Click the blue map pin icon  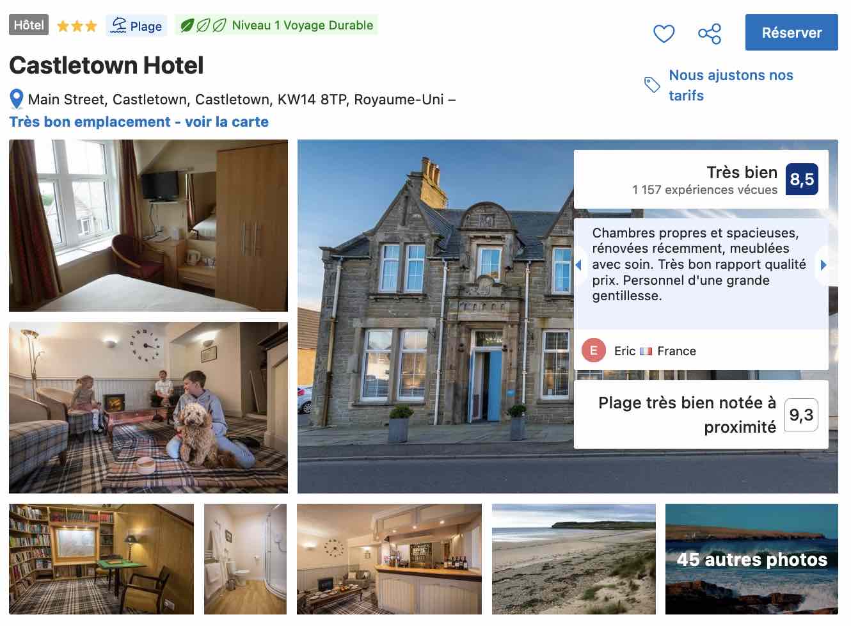(17, 99)
